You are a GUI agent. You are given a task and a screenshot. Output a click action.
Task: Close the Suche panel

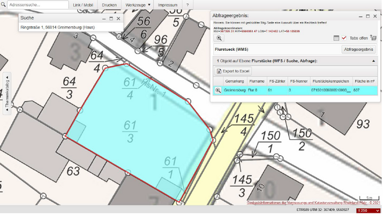pos(118,18)
